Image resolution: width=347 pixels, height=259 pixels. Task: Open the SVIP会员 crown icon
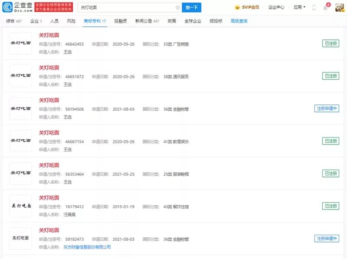[x=237, y=7]
